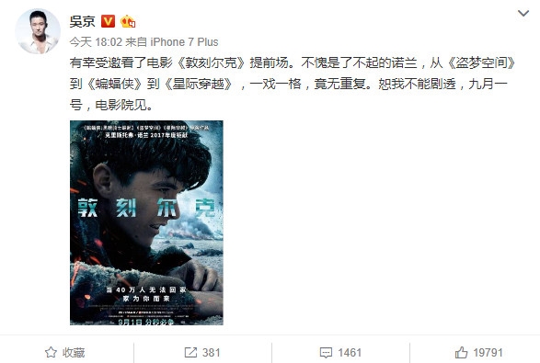Image resolution: width=540 pixels, height=363 pixels.
Task: Open reposts showing count 381
Action: (202, 352)
